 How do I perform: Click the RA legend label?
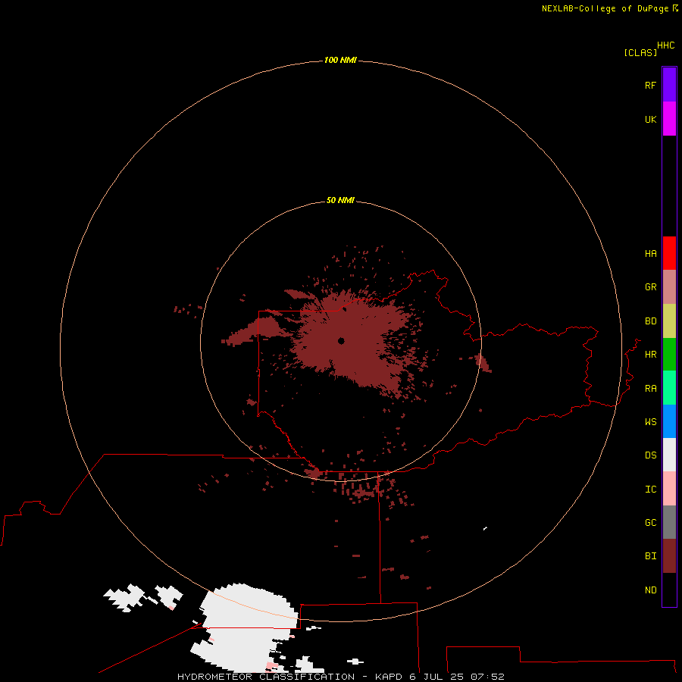(651, 388)
